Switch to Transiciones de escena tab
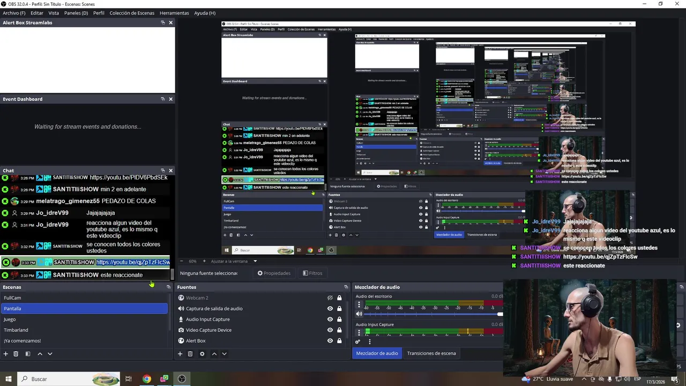Viewport: 686px width, 386px height. pyautogui.click(x=431, y=353)
